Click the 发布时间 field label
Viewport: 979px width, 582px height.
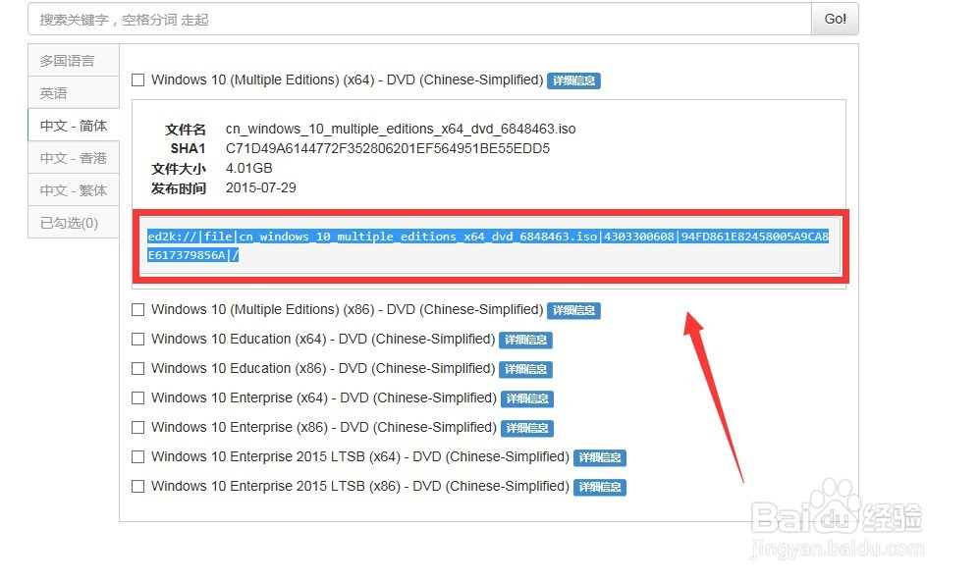179,188
